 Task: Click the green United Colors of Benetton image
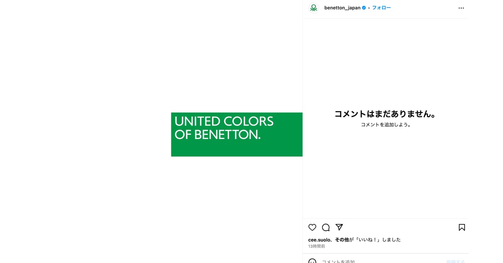tap(237, 135)
